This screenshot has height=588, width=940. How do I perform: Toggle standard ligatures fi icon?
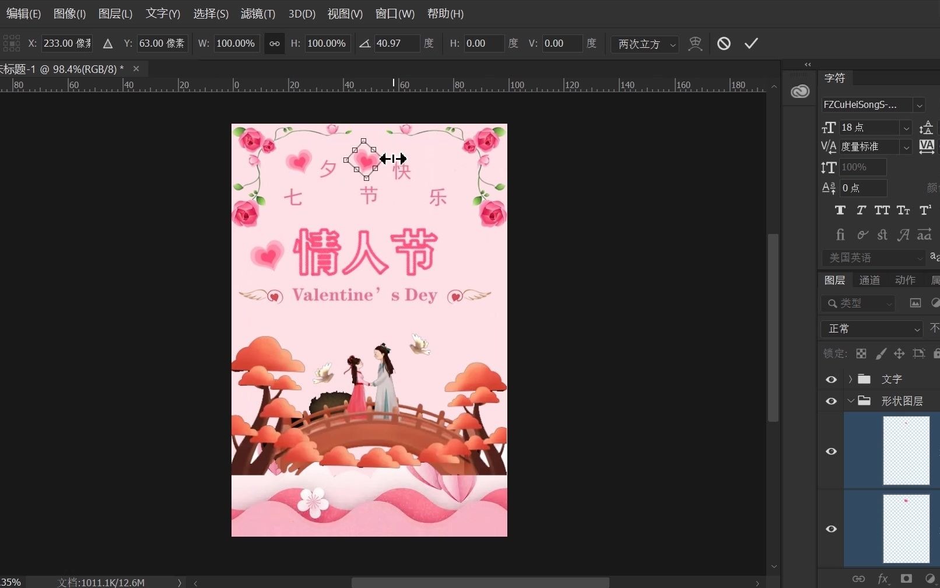click(840, 235)
